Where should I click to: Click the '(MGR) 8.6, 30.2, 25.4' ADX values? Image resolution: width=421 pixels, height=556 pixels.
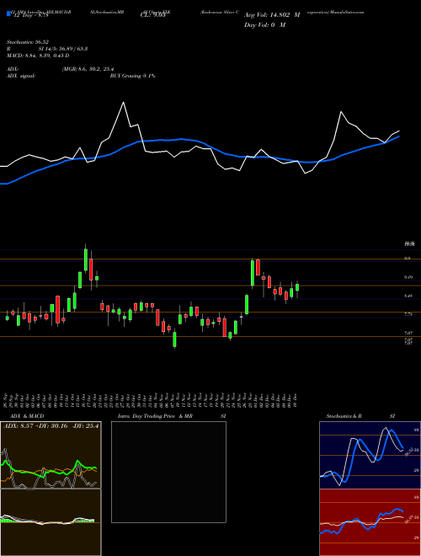click(88, 69)
